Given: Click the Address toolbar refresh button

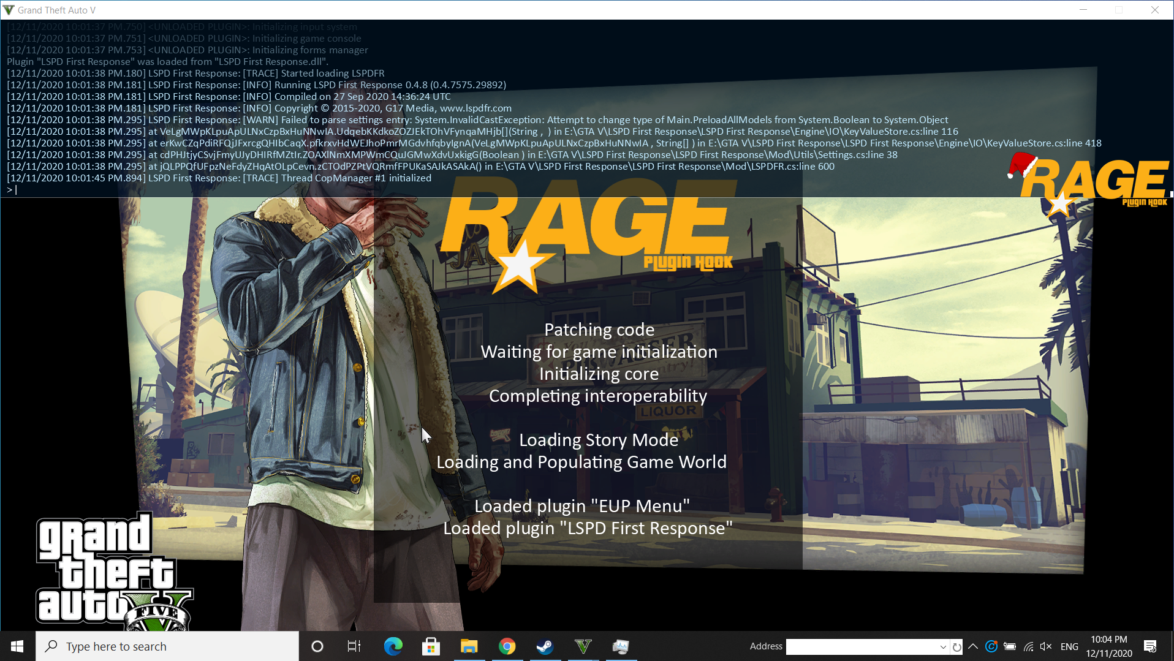Looking at the screenshot, I should pyautogui.click(x=956, y=647).
